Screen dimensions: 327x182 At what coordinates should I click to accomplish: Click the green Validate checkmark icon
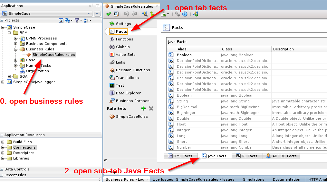pos(109,14)
